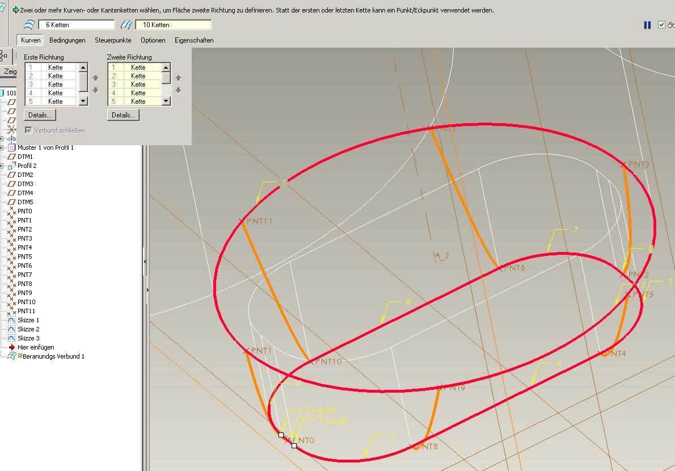Open Details under Erste Richtung
The width and height of the screenshot is (675, 471).
[40, 115]
